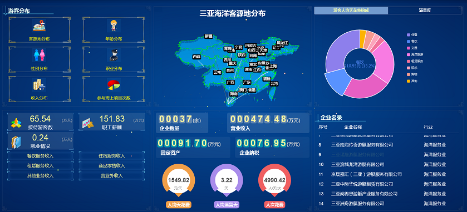The height and width of the screenshot is (212, 467).
Task: Select the 海南 label on the map
Action: click(234, 94)
